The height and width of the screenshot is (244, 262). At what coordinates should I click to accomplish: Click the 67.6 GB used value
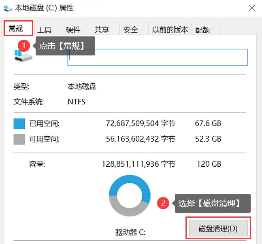click(208, 123)
